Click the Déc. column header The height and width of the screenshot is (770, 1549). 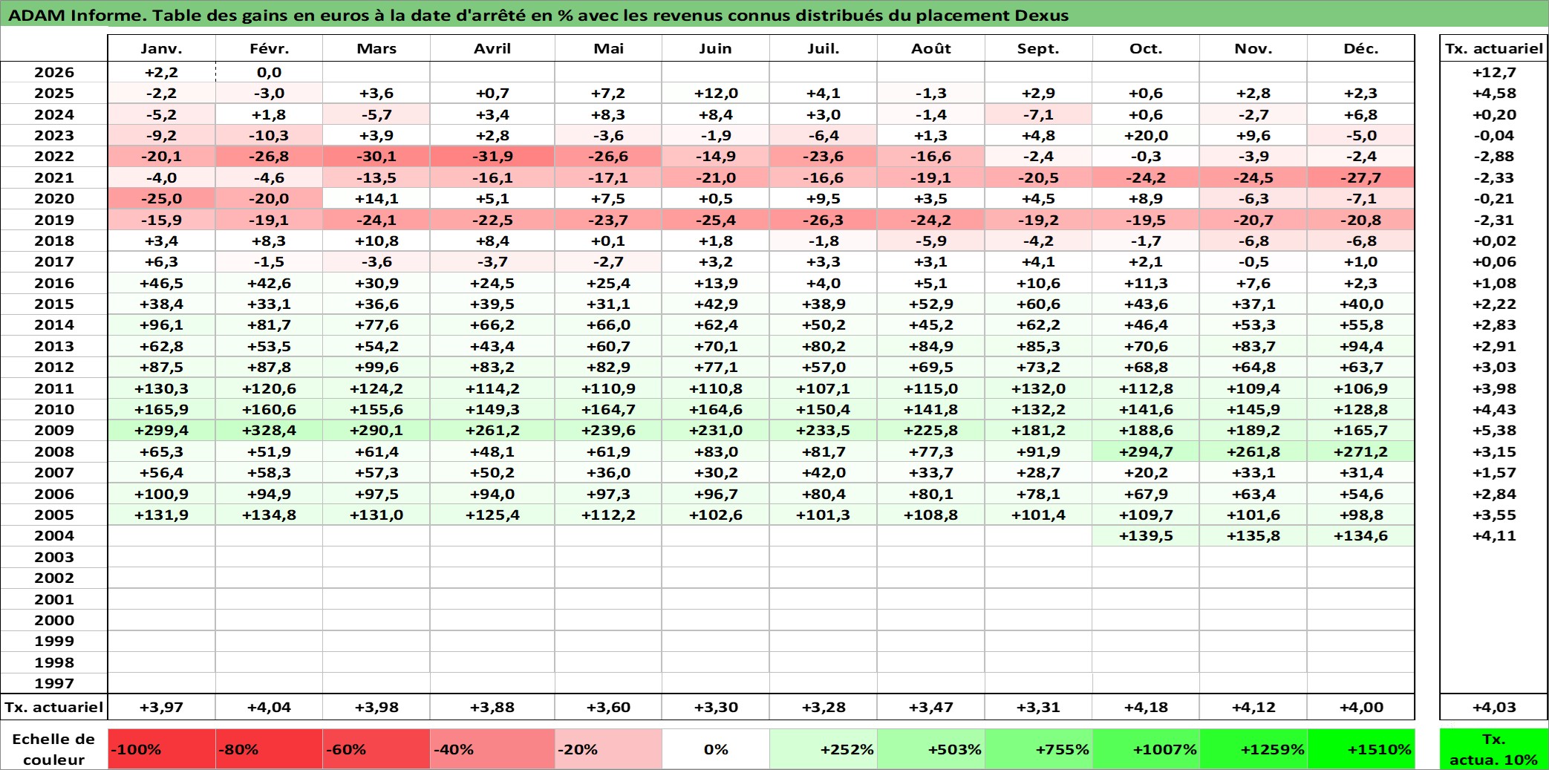pos(1360,48)
